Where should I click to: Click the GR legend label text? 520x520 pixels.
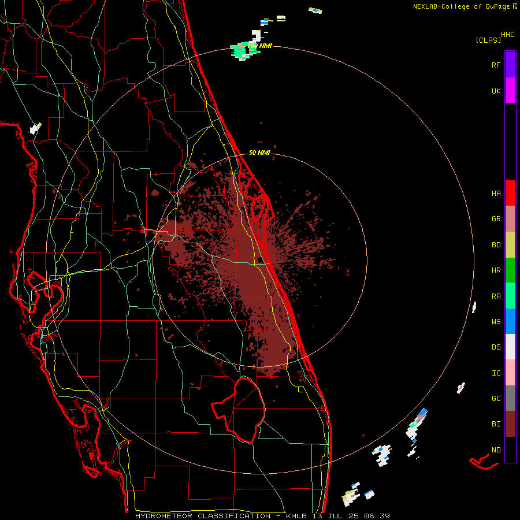tap(496, 218)
